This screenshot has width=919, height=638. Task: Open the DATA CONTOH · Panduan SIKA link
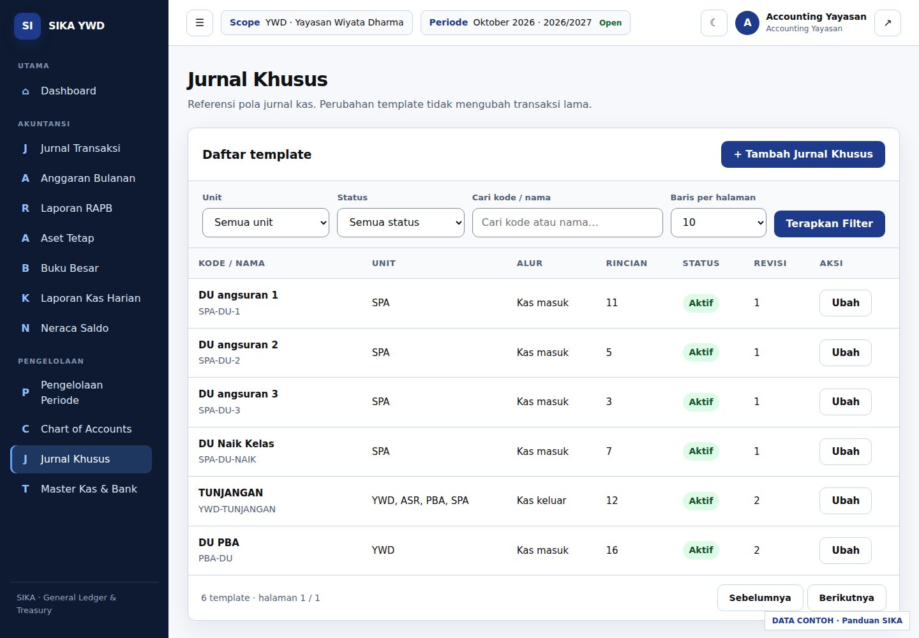837,621
